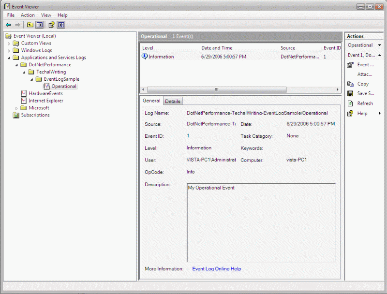Copy the selected event using Actions pane
The image size is (387, 294).
click(364, 84)
